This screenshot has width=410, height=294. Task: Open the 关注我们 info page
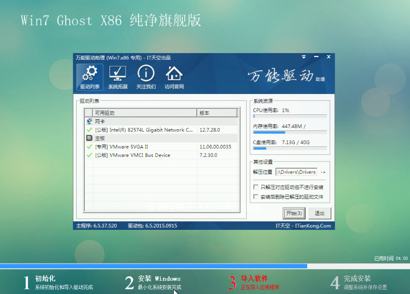point(146,77)
